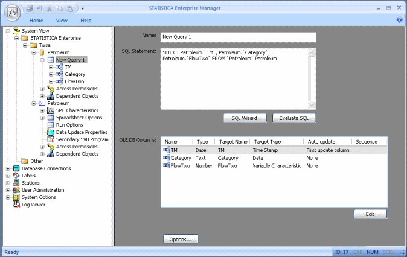Expand the SPC Characteristics node
The image size is (407, 257).
[x=42, y=110]
